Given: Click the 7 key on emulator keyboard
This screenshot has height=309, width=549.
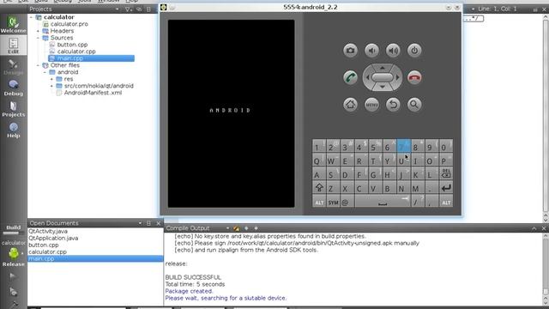Looking at the screenshot, I should (x=403, y=146).
